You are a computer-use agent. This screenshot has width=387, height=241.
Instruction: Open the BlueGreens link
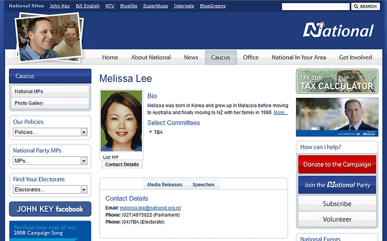click(213, 6)
